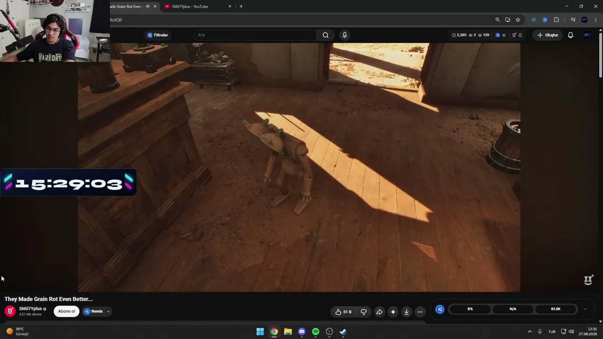
Task: Open the Extensions puzzle menu
Action: 556,20
